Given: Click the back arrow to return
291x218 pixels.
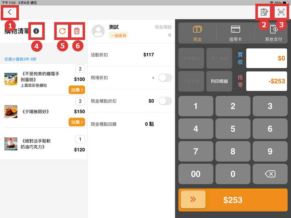Looking at the screenshot, I should coord(9,12).
